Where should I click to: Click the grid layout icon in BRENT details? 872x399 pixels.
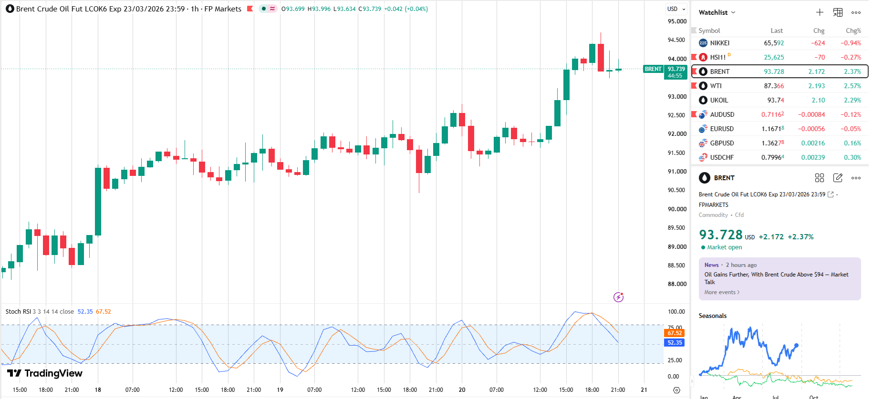[x=820, y=178]
